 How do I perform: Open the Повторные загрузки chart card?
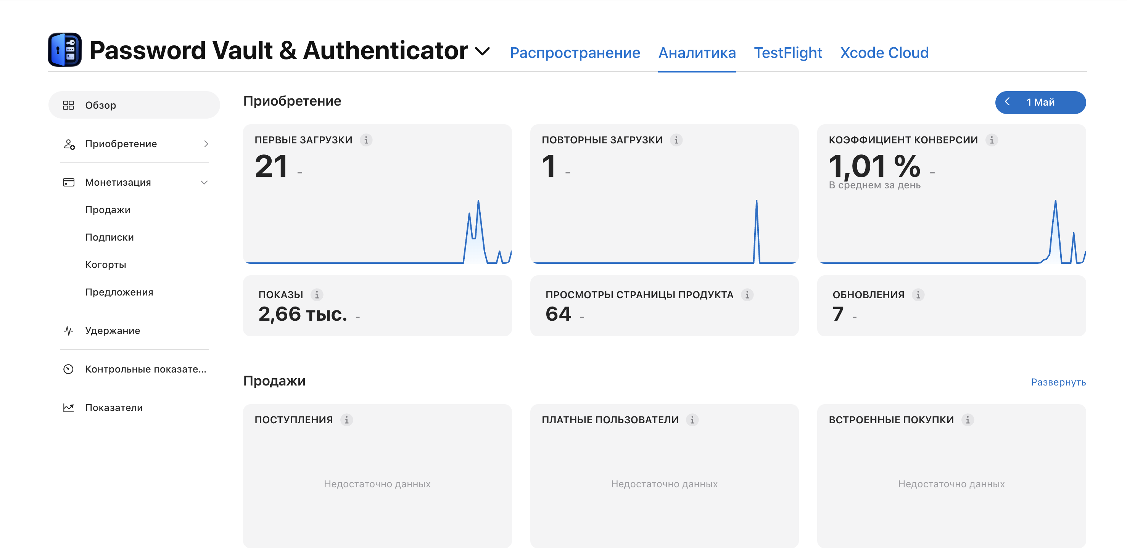point(664,194)
